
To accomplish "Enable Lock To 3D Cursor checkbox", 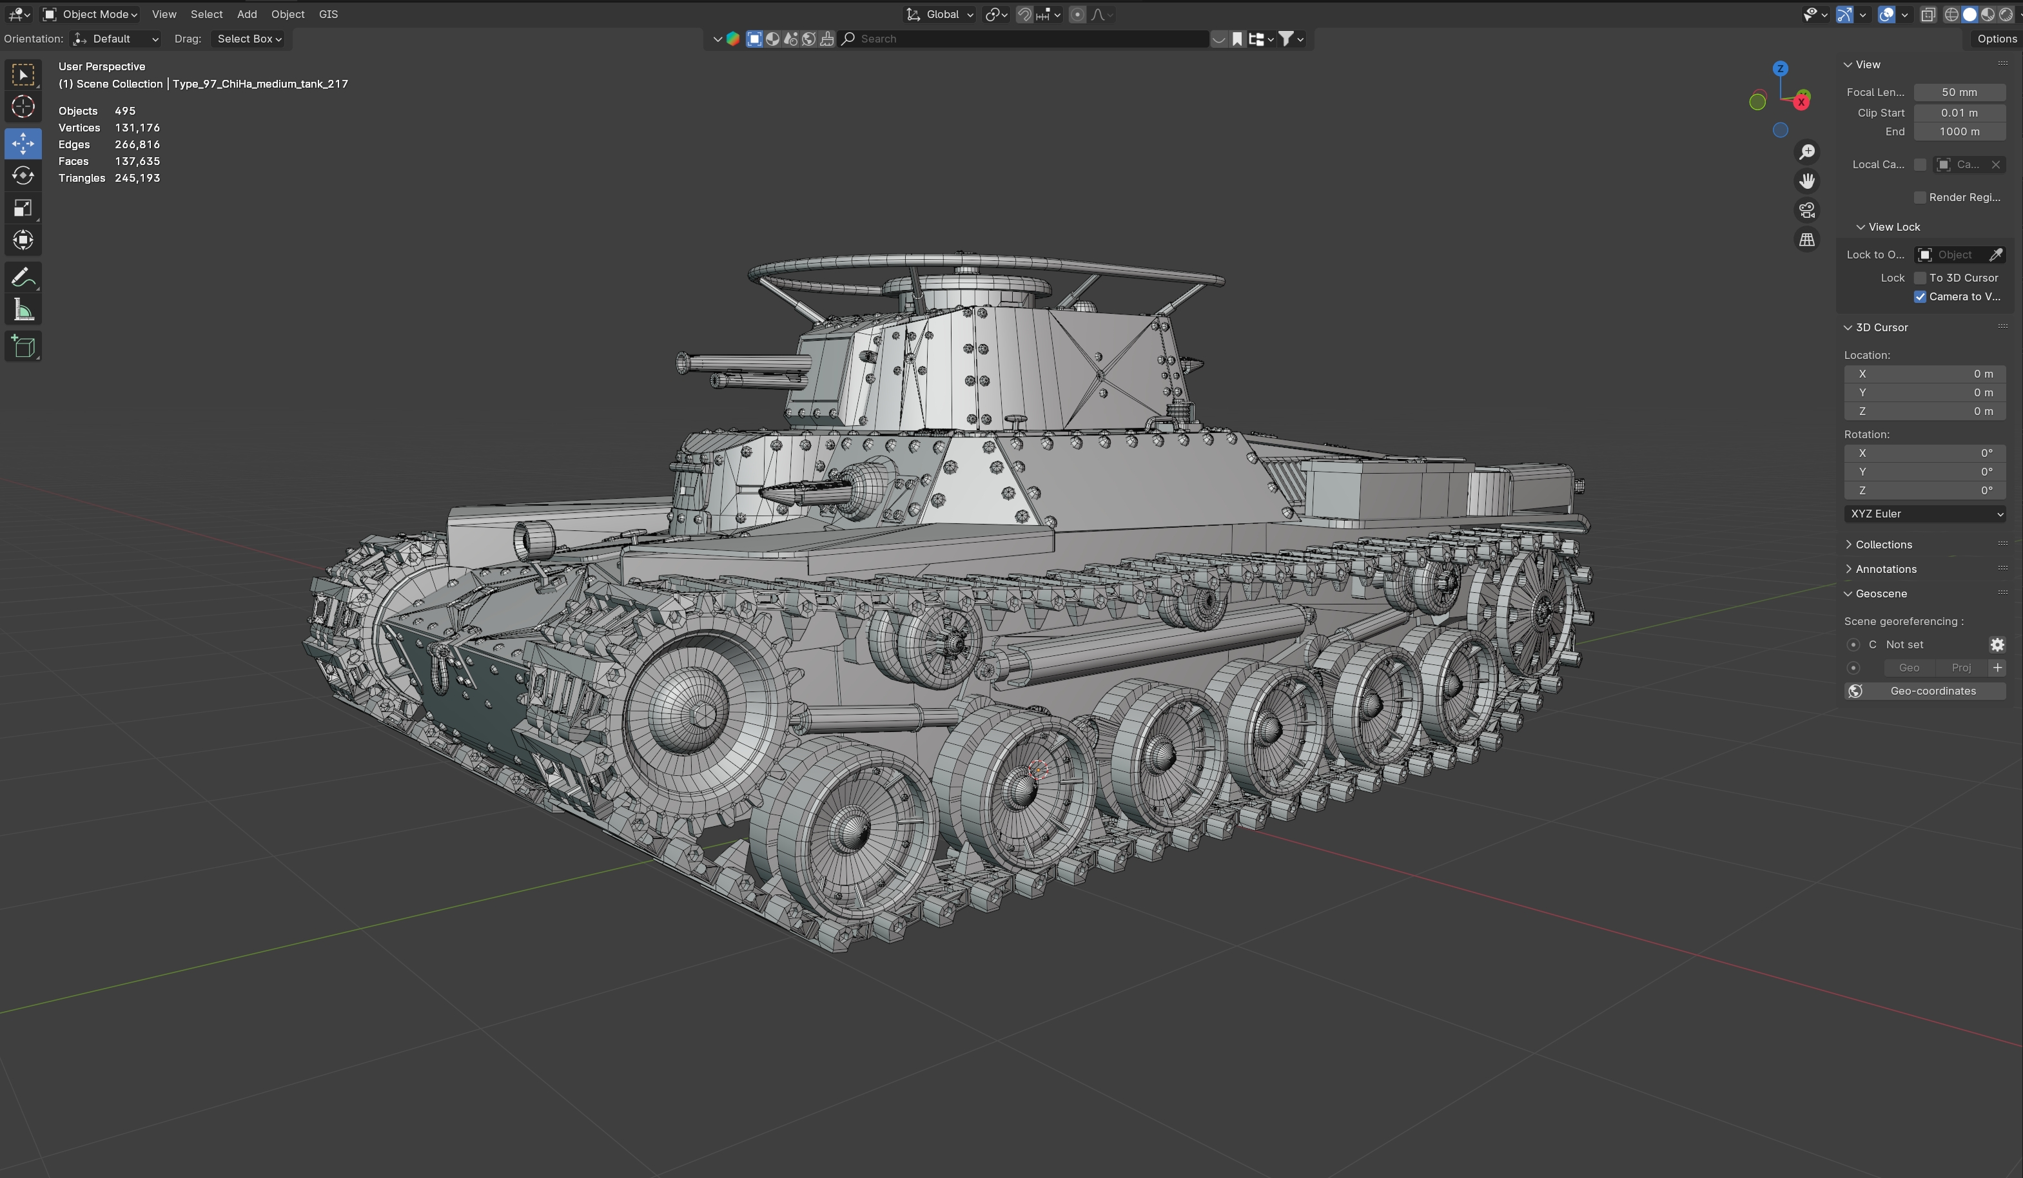I will pyautogui.click(x=1920, y=278).
